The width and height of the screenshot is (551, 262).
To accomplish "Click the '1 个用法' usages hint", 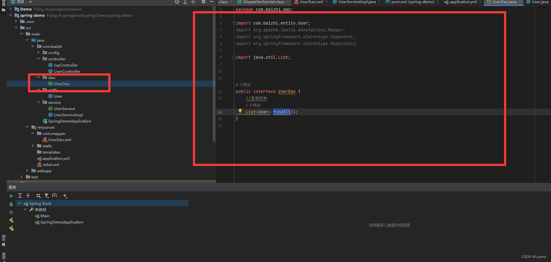I will [253, 105].
